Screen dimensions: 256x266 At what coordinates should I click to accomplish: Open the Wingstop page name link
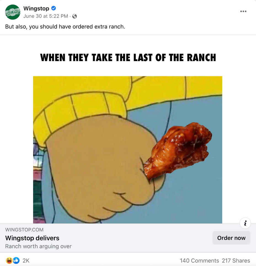(36, 8)
